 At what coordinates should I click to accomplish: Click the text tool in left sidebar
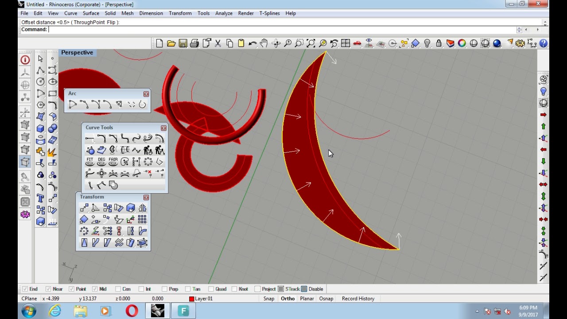click(x=40, y=198)
